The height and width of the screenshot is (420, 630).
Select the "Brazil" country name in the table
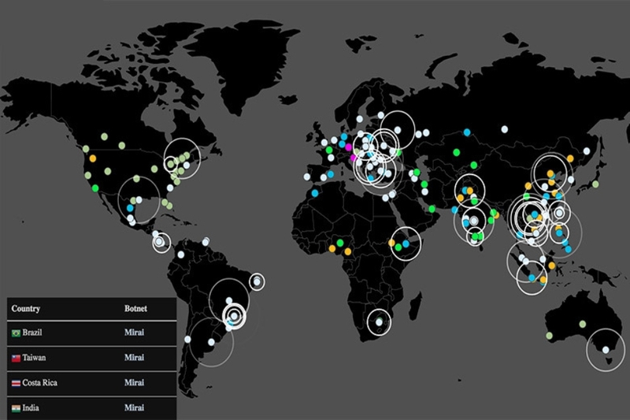pos(32,333)
